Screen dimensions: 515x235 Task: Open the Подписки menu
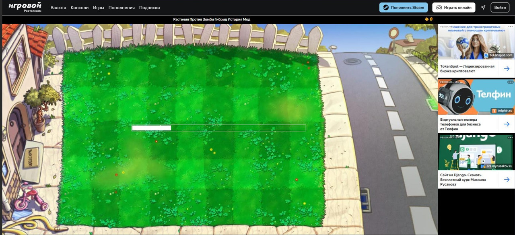(x=149, y=8)
